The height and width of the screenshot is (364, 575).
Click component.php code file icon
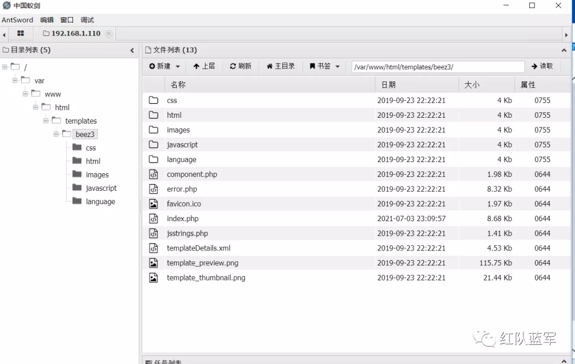[153, 174]
